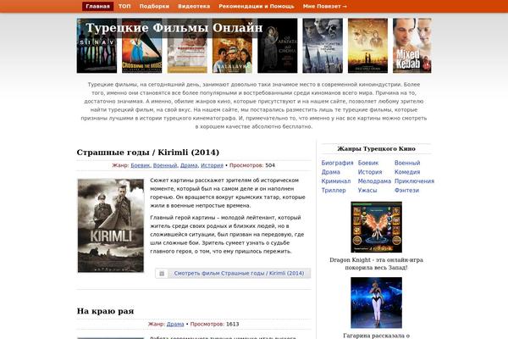Select Триллер in the genres sidebar
The height and width of the screenshot is (339, 508).
click(x=334, y=190)
